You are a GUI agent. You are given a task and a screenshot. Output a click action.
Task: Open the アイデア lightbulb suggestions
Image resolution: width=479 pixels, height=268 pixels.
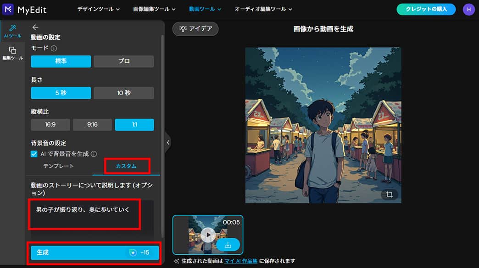195,29
